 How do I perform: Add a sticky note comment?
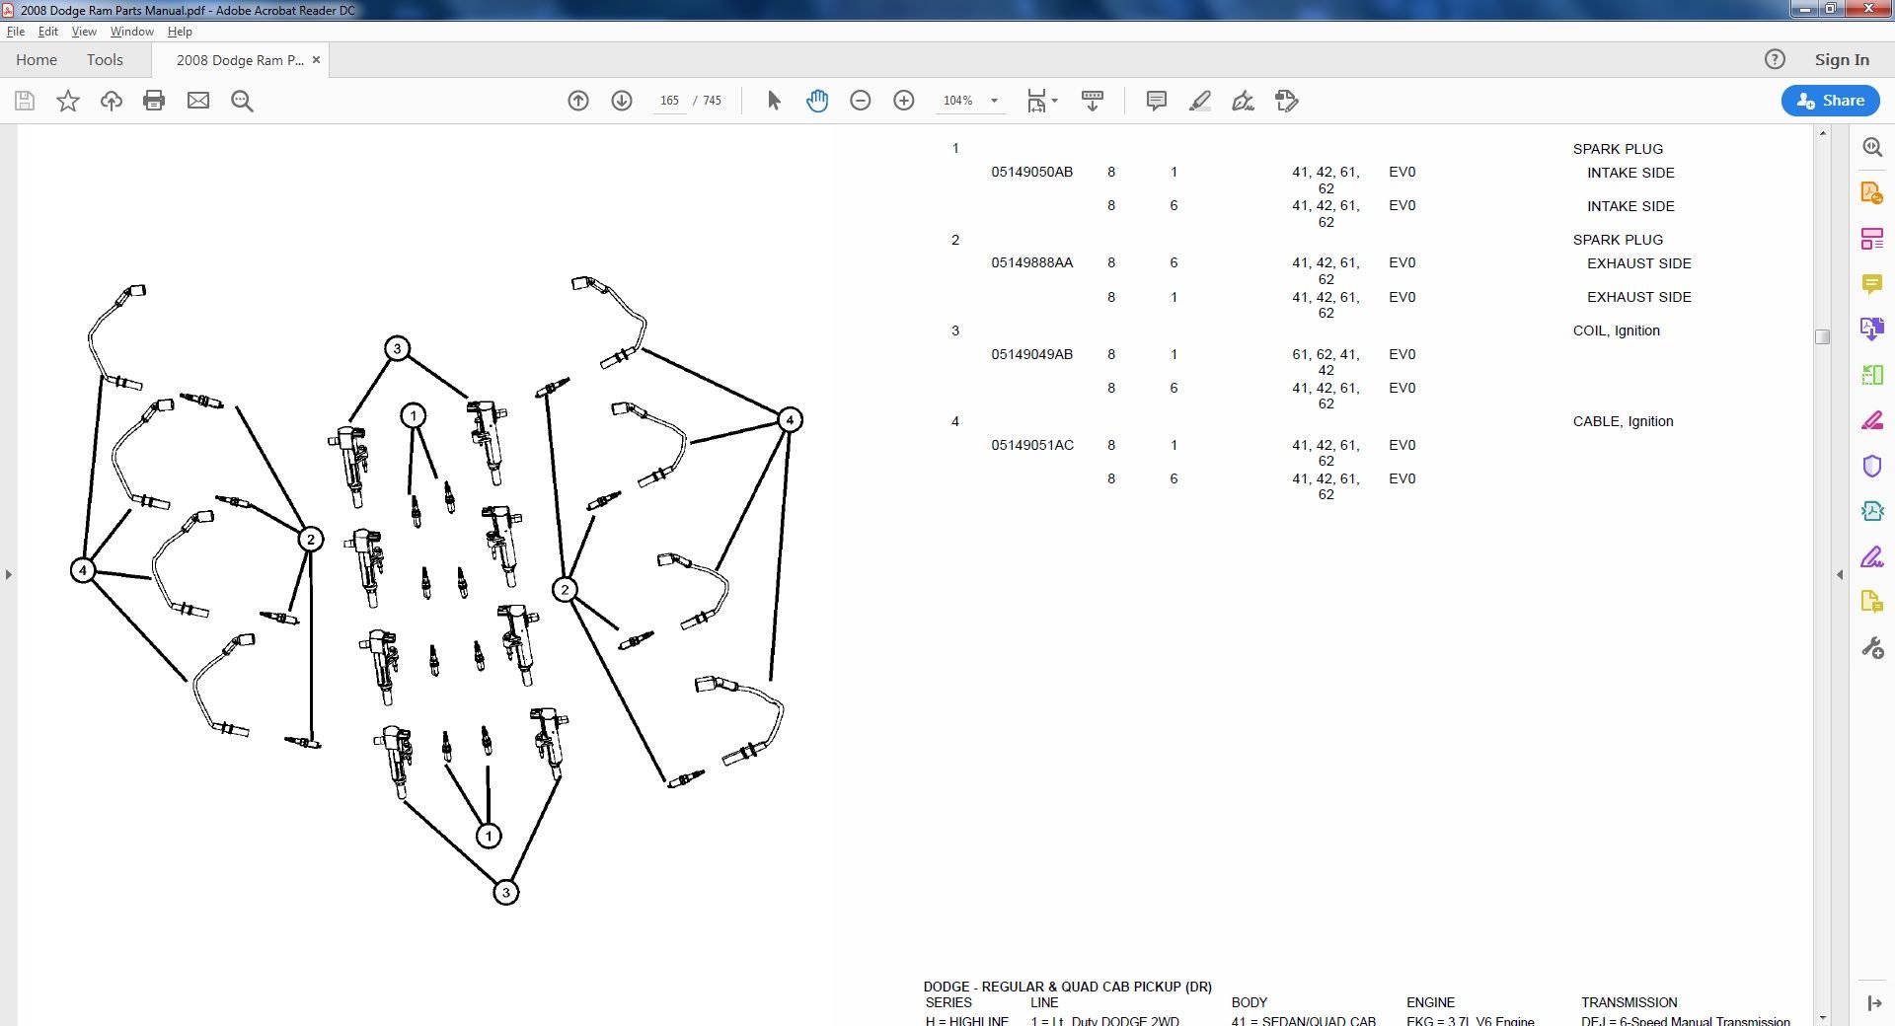(1157, 101)
